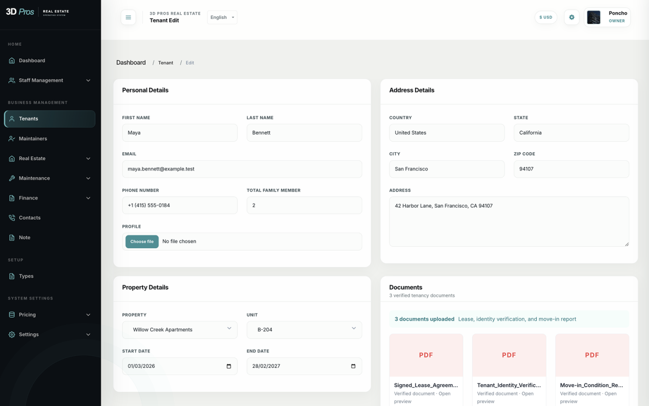The image size is (649, 406).
Task: Click the Tenant breadcrumb link
Action: pyautogui.click(x=166, y=63)
